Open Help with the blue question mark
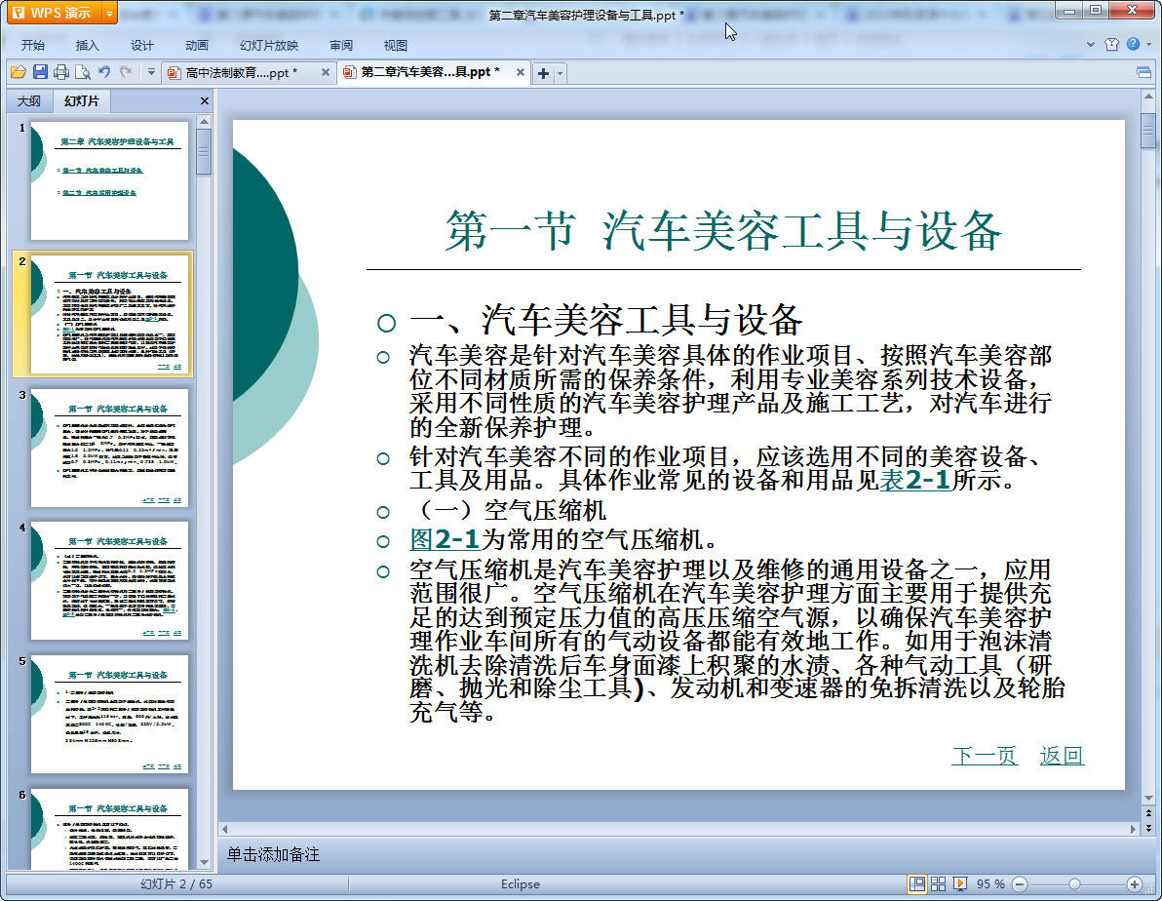This screenshot has width=1162, height=901. click(x=1133, y=45)
